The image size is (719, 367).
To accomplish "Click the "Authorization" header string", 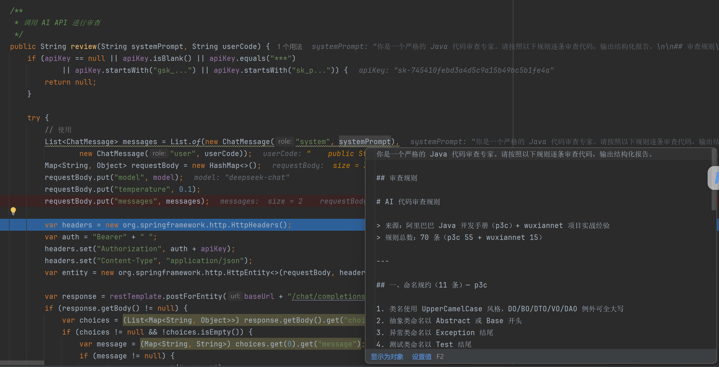I will pyautogui.click(x=129, y=249).
